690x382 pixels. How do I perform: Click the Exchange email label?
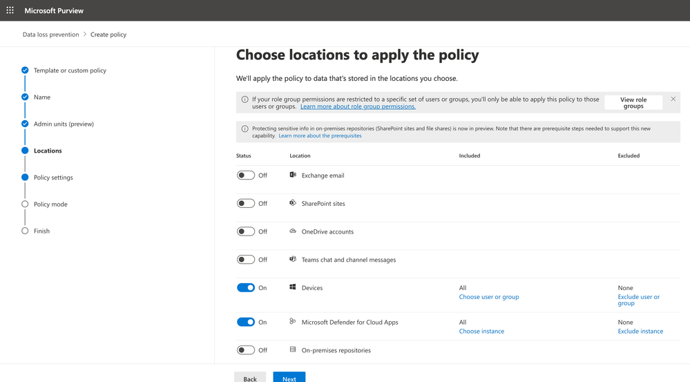(x=323, y=175)
